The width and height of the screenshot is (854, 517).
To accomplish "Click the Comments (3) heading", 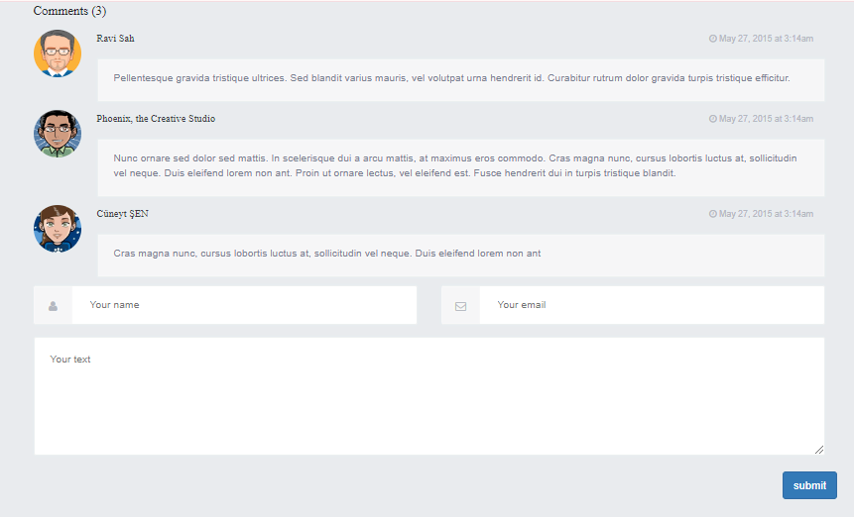I will pos(69,11).
